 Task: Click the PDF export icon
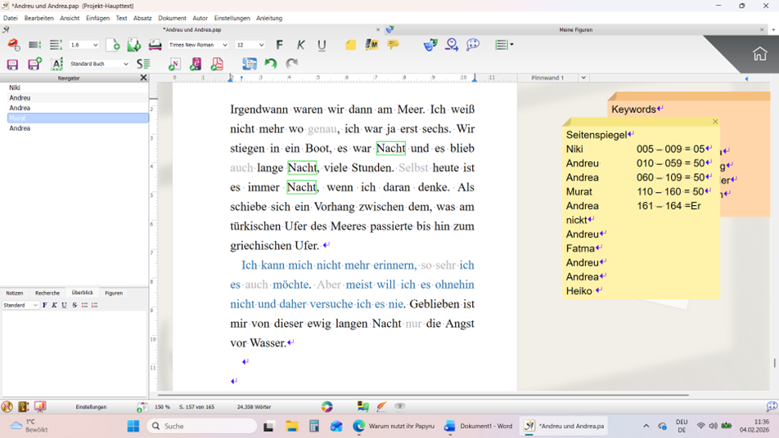click(x=217, y=64)
